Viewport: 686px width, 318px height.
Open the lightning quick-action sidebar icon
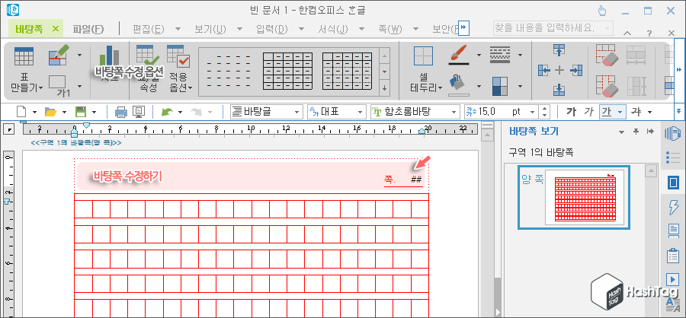click(x=672, y=207)
